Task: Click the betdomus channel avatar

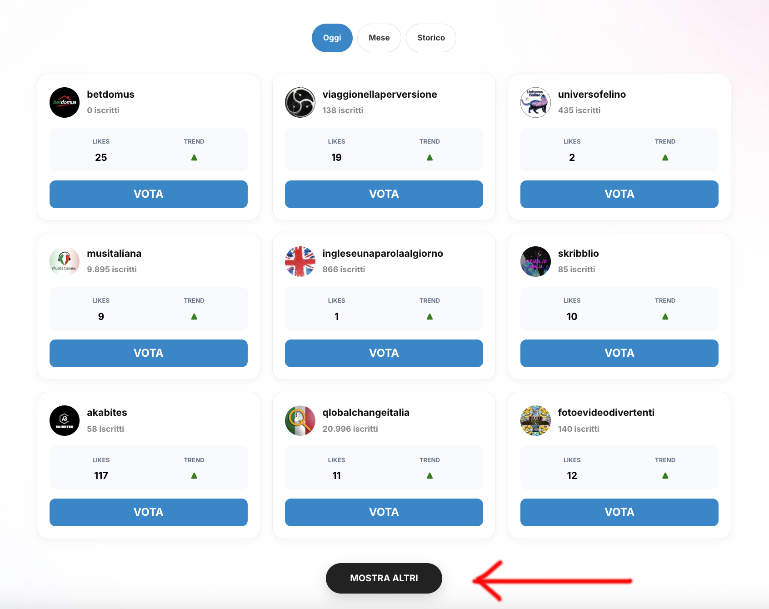Action: click(x=65, y=102)
